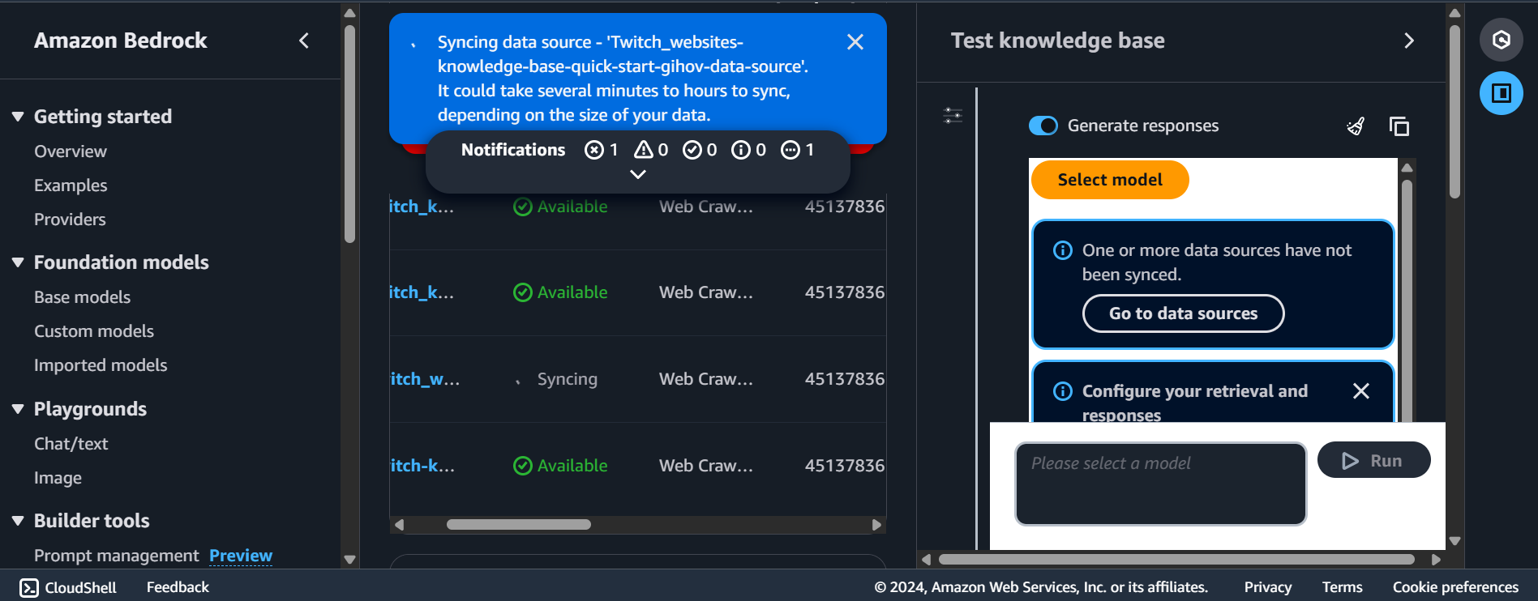Clear chat with the broom icon
This screenshot has width=1538, height=601.
pos(1356,126)
